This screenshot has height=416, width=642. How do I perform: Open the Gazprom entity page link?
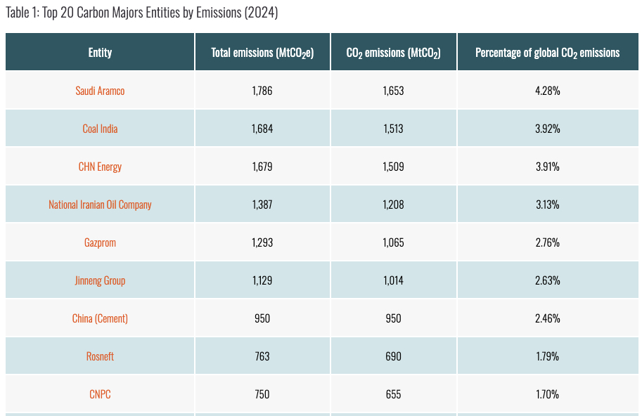coord(100,242)
